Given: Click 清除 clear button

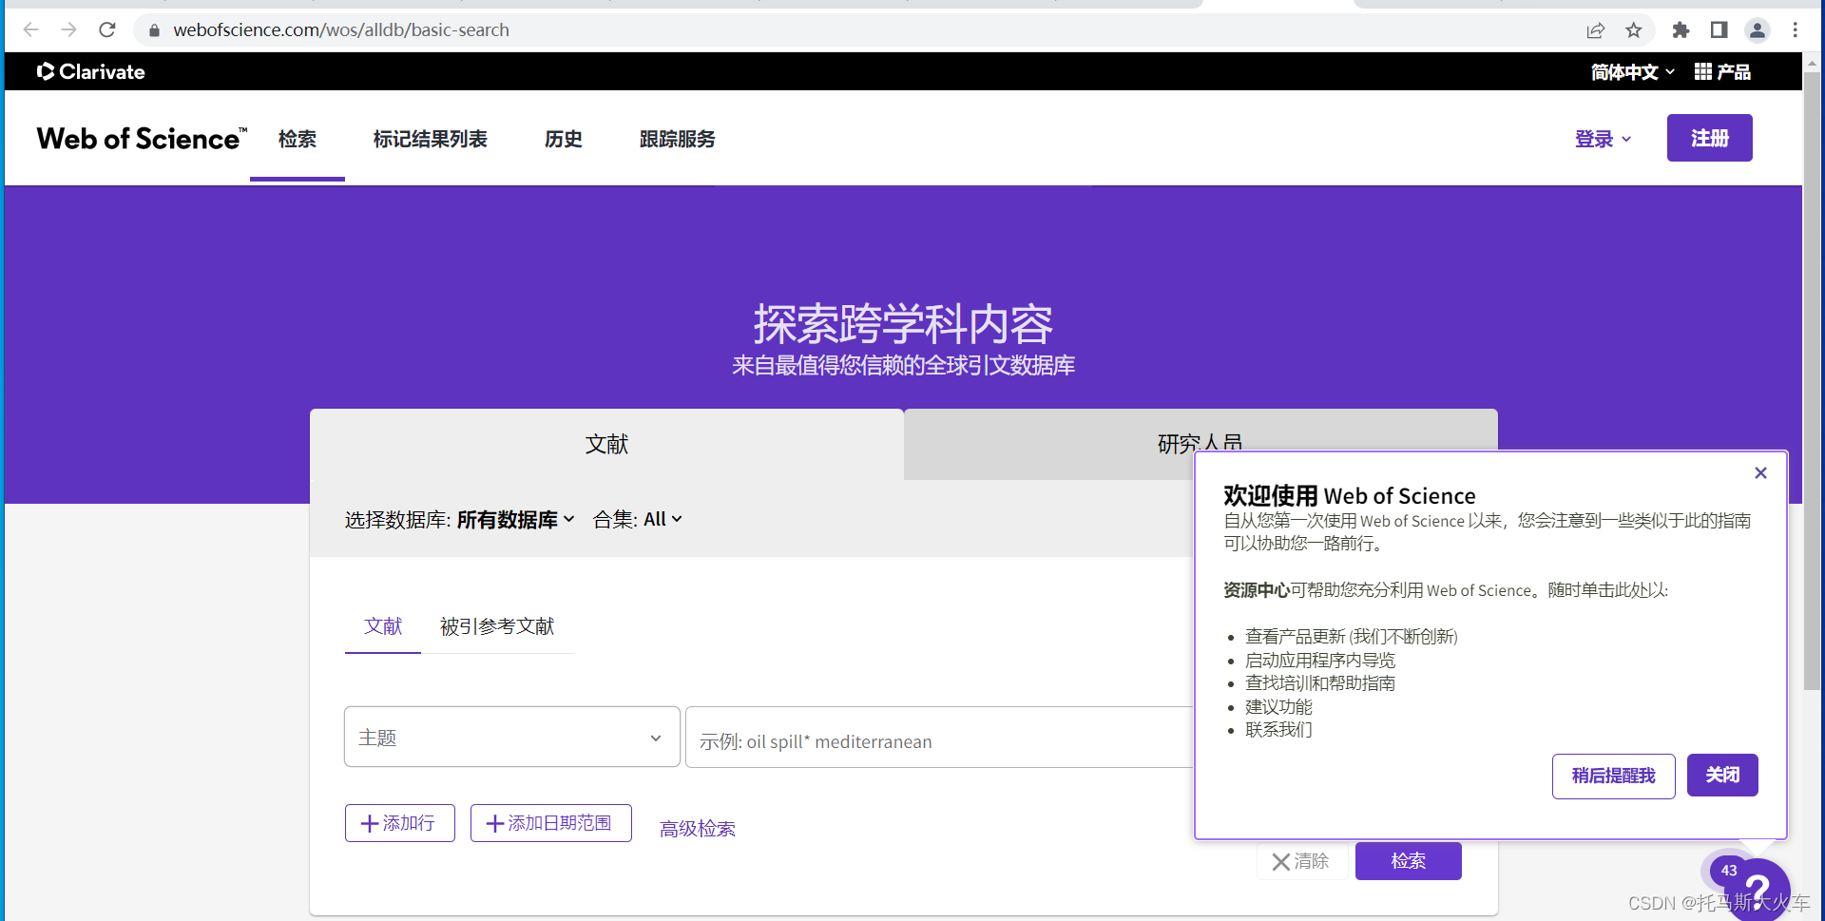Looking at the screenshot, I should [x=1300, y=861].
